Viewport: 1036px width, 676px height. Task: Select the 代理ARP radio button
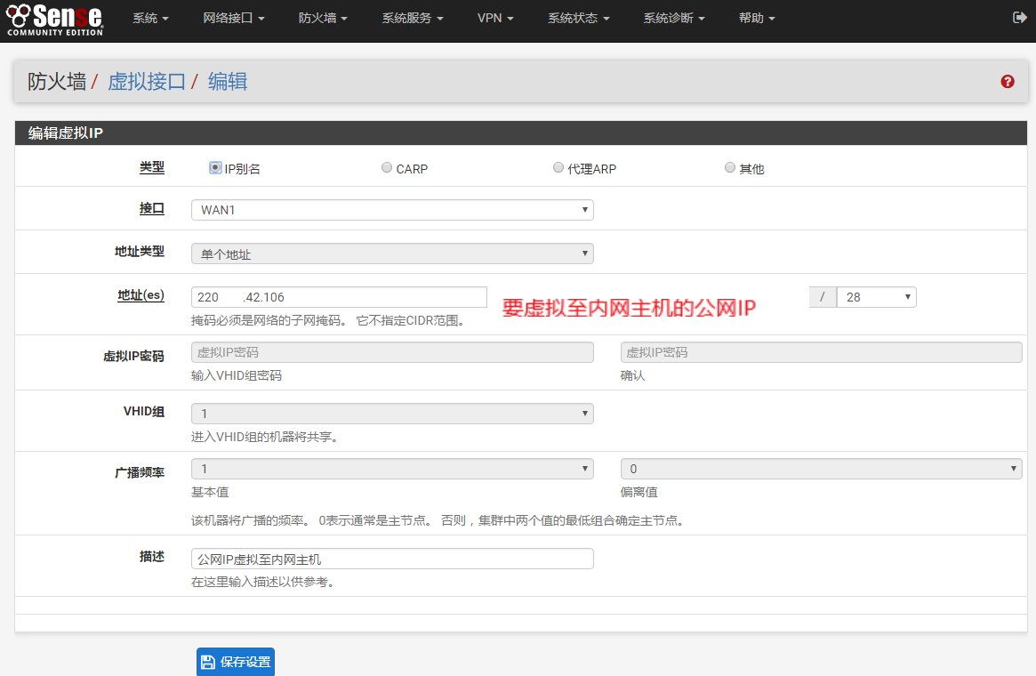click(558, 167)
